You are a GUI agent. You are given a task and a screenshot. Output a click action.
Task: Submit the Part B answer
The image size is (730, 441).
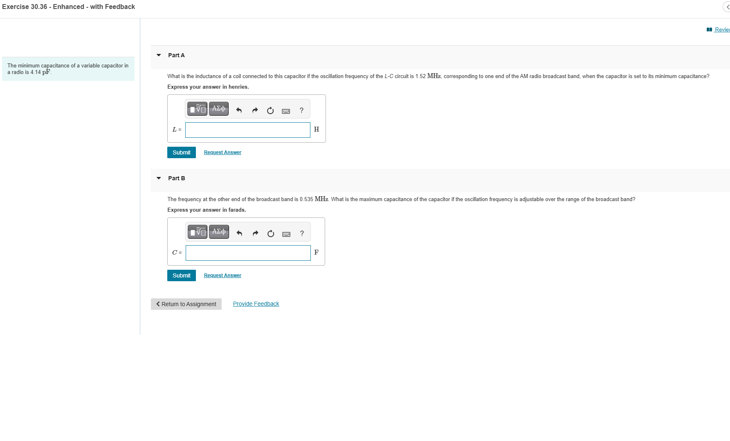[182, 275]
